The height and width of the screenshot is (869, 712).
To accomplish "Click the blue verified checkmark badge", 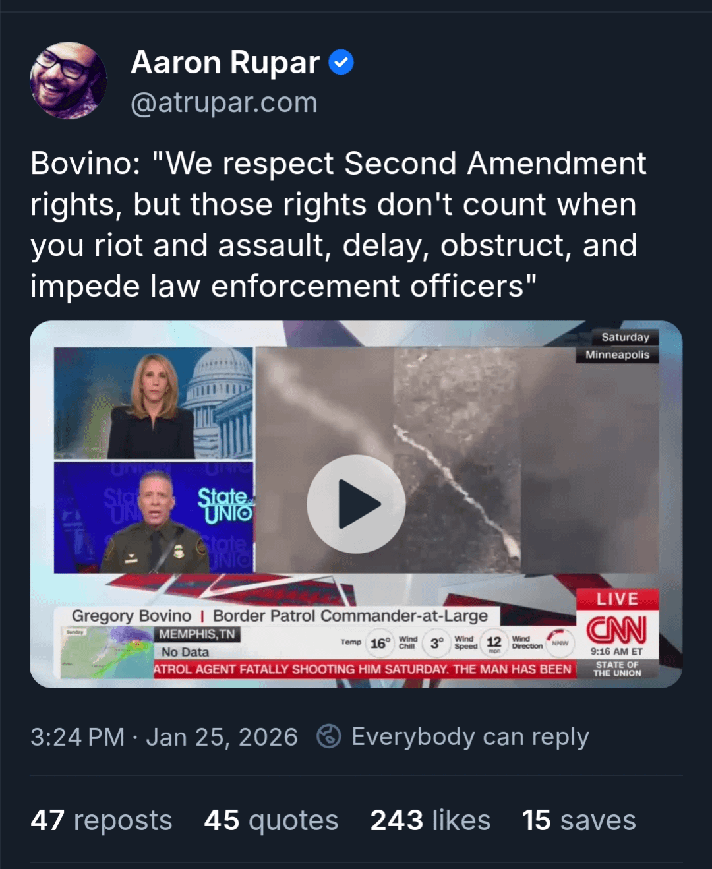I will (x=341, y=63).
